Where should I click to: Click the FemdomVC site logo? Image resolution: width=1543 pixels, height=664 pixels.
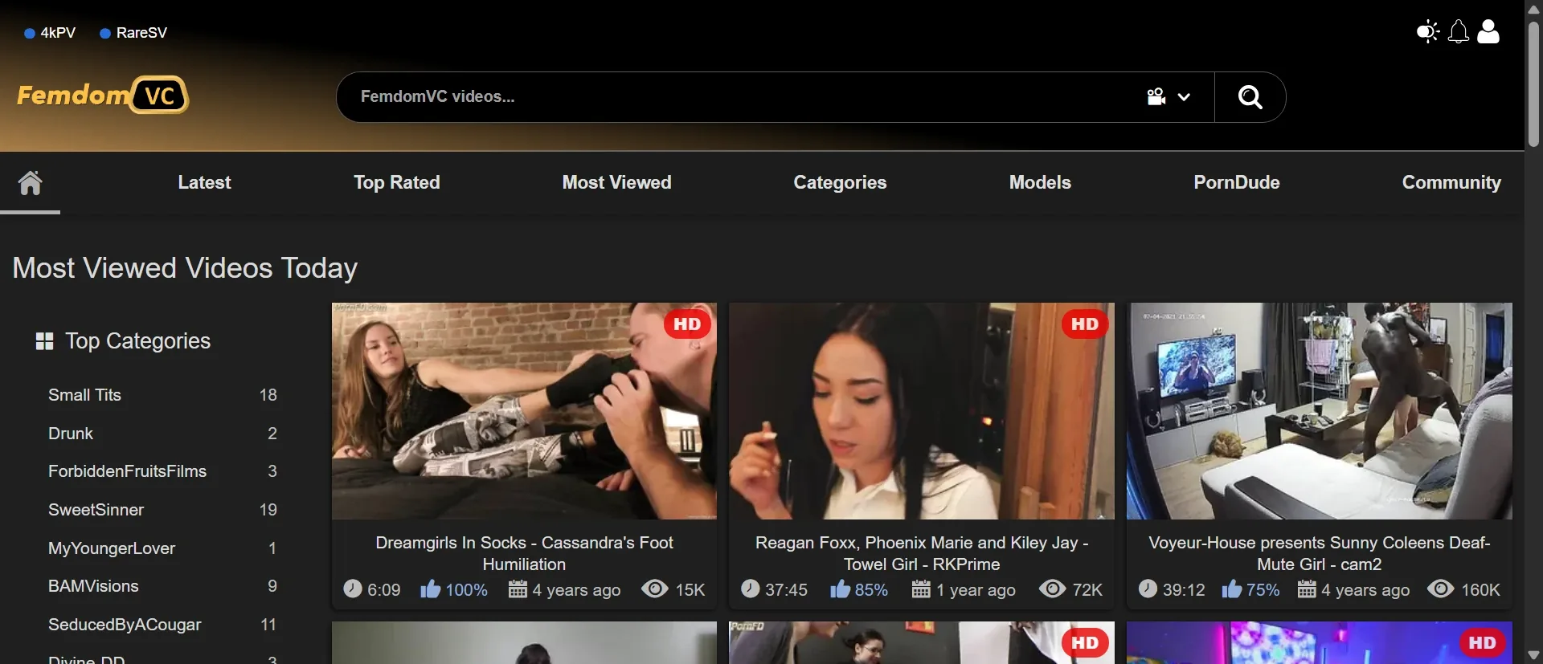pos(103,95)
